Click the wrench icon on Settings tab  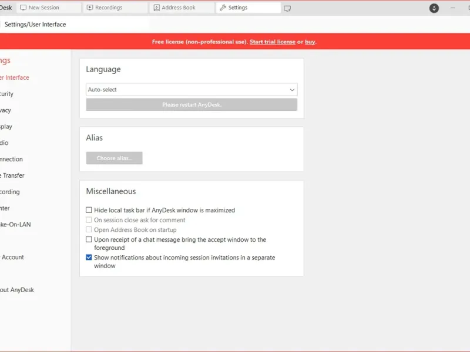coord(223,8)
